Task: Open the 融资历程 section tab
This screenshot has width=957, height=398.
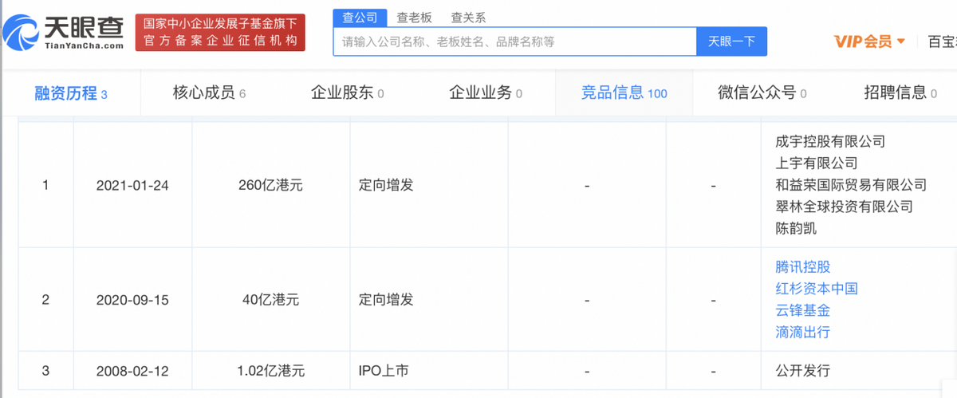Action: [70, 93]
